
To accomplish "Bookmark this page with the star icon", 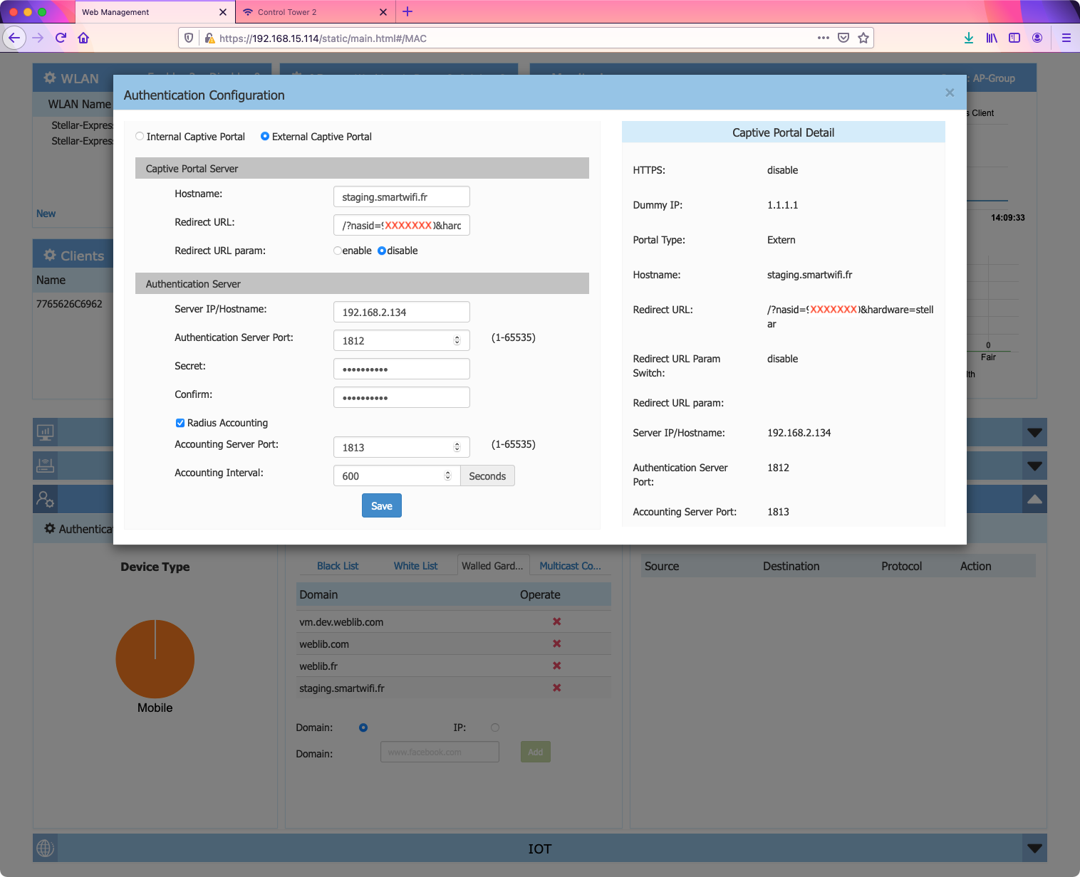I will pyautogui.click(x=863, y=38).
